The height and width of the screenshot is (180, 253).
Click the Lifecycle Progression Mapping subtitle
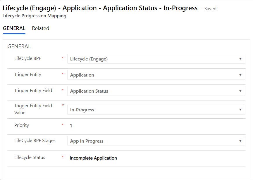35,16
